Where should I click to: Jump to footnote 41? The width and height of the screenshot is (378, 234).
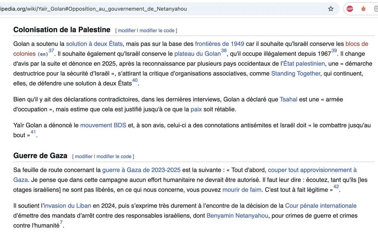point(33,132)
